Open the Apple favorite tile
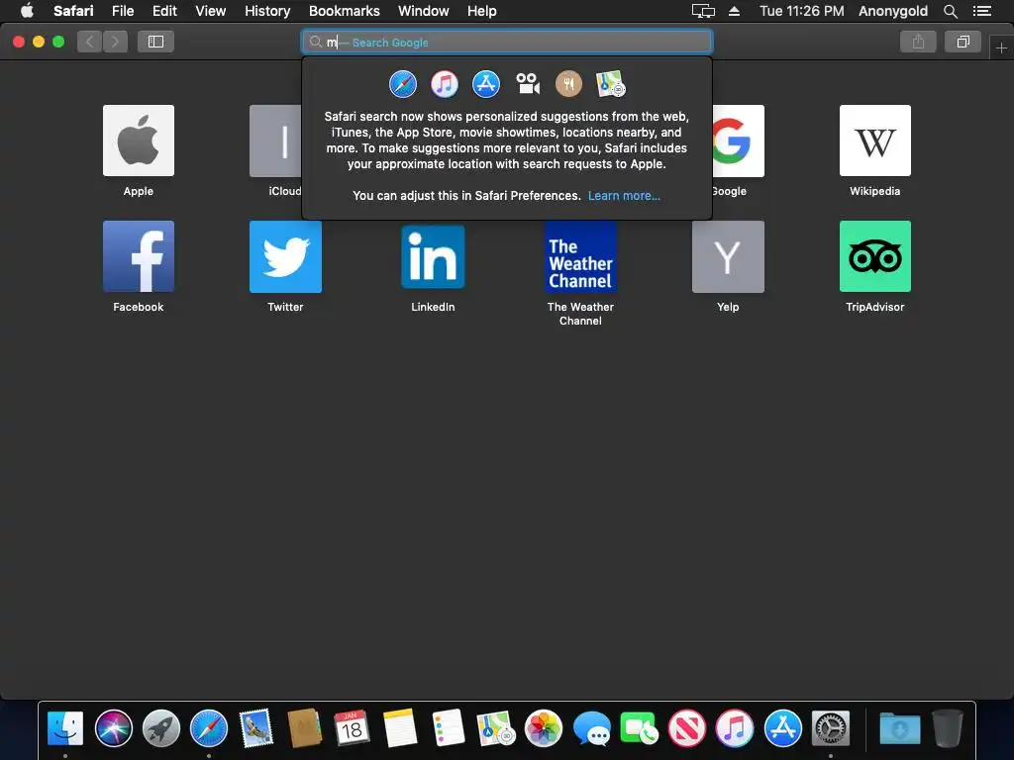 (x=139, y=141)
